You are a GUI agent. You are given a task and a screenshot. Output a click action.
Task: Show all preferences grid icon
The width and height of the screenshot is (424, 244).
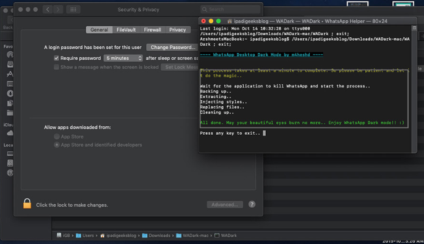73,10
